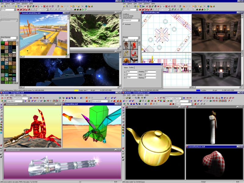This screenshot has width=244, height=183.
Task: Click the Paste icon on the Modeler toolbar
Action: point(138,97)
